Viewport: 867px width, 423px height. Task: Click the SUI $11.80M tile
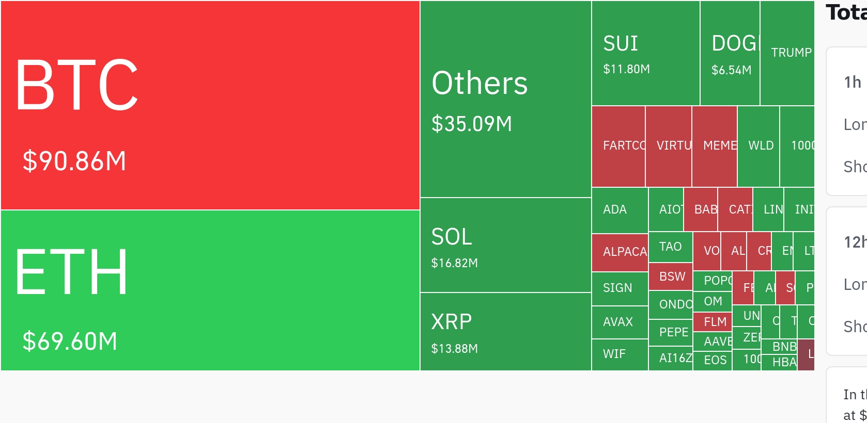[646, 53]
